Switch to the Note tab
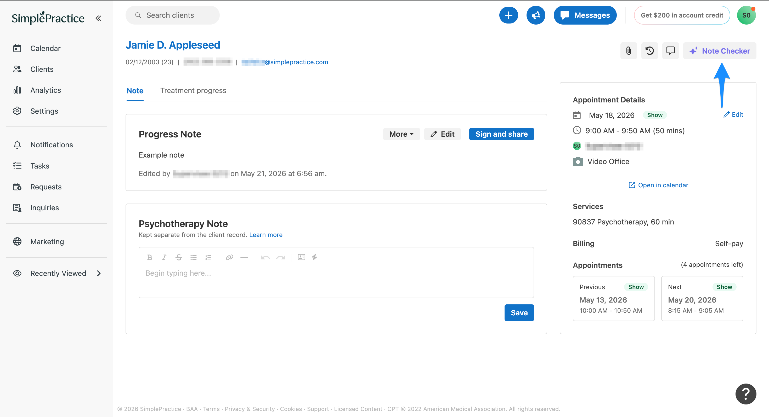769x417 pixels. click(135, 90)
